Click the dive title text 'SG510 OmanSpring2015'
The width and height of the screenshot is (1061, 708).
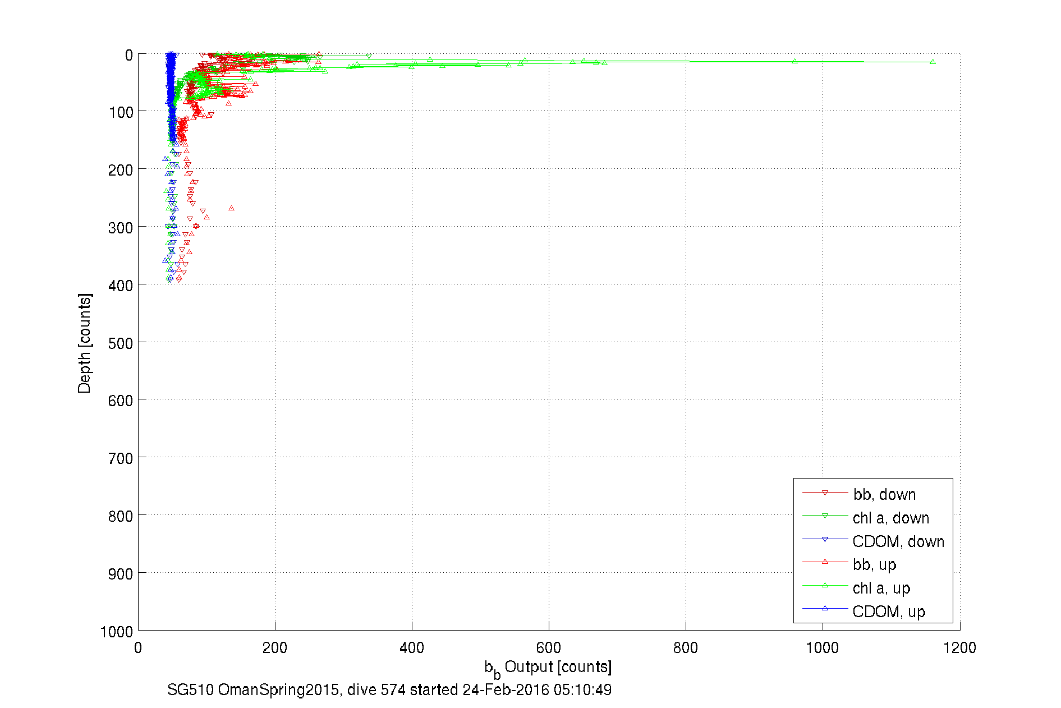coord(253,689)
